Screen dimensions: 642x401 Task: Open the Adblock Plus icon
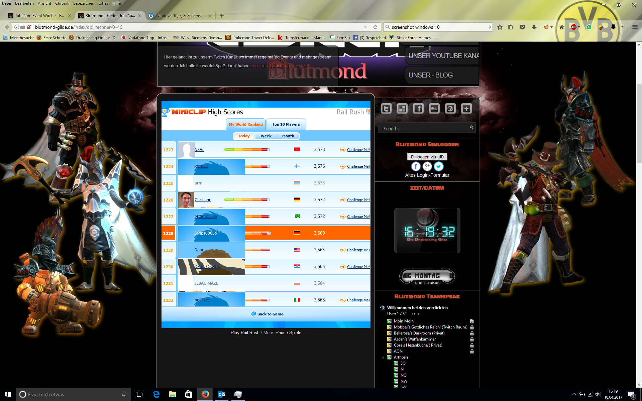tap(574, 27)
